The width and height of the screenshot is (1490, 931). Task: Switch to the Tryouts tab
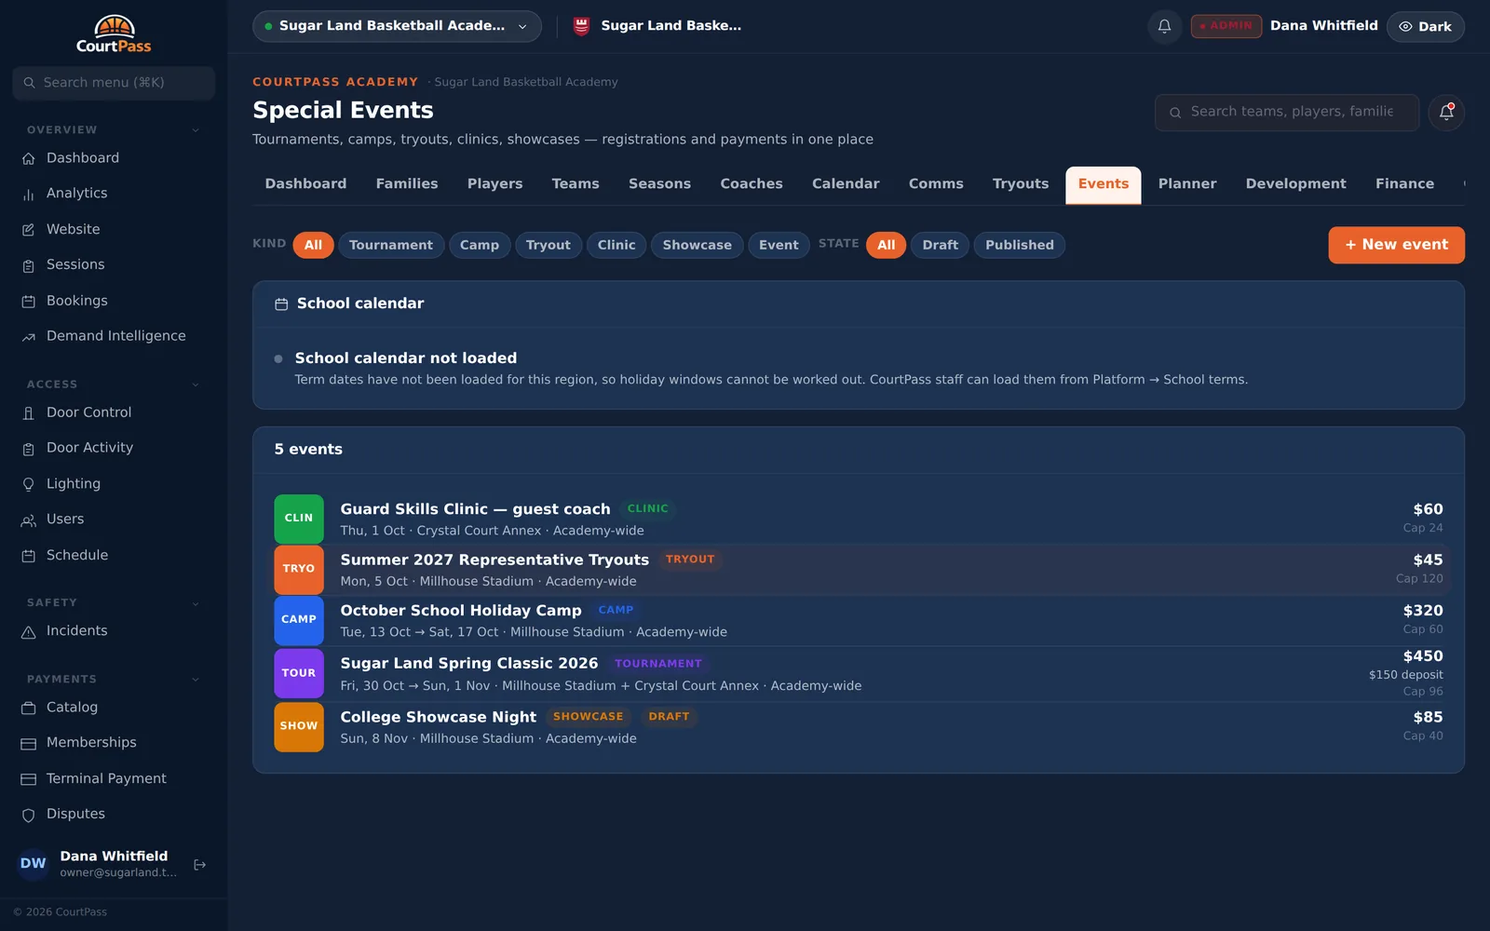(x=1020, y=184)
